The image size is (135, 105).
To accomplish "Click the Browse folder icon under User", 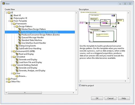I will coord(17,76).
